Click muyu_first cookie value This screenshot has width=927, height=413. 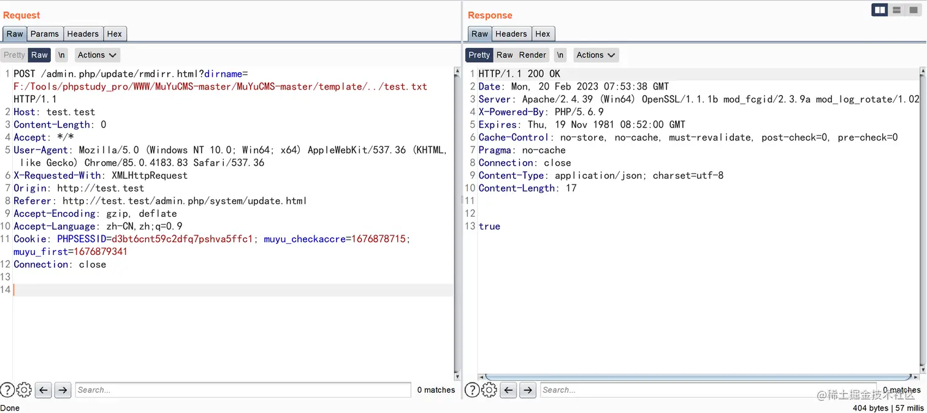pyautogui.click(x=101, y=252)
